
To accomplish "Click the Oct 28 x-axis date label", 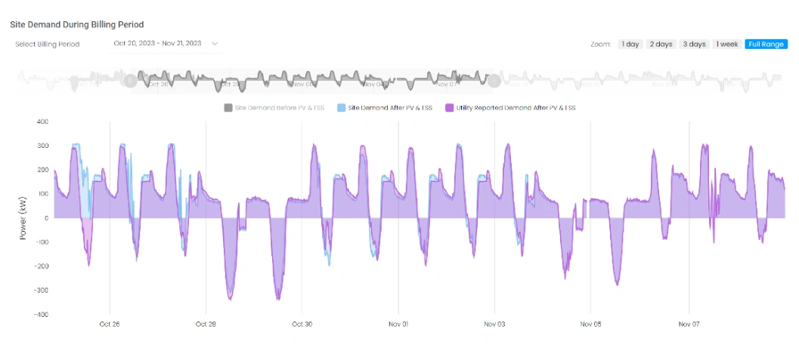I will pyautogui.click(x=206, y=325).
